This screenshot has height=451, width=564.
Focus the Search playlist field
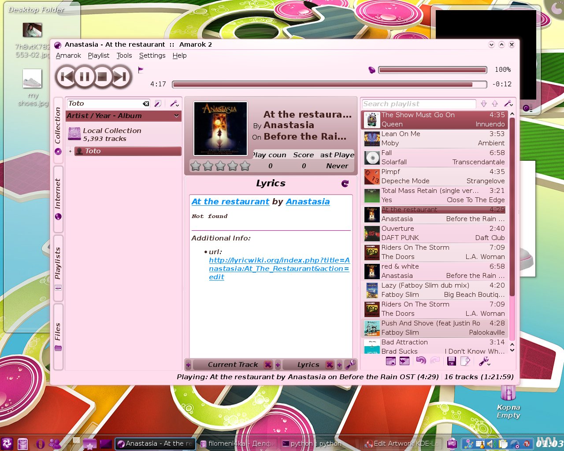point(419,104)
